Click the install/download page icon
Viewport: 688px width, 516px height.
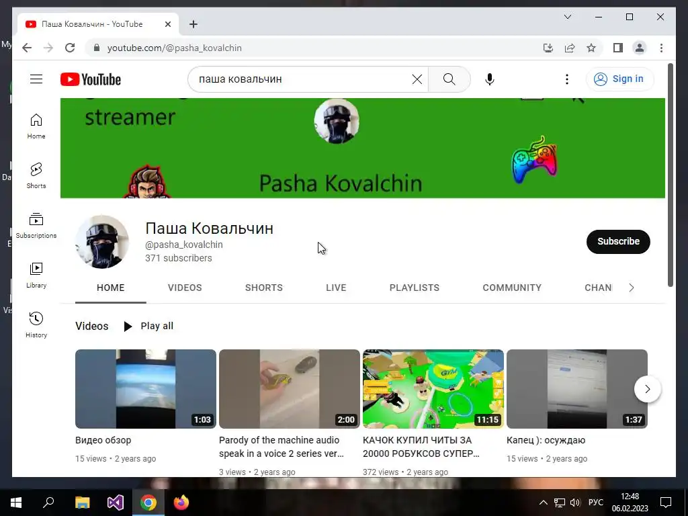click(x=548, y=48)
